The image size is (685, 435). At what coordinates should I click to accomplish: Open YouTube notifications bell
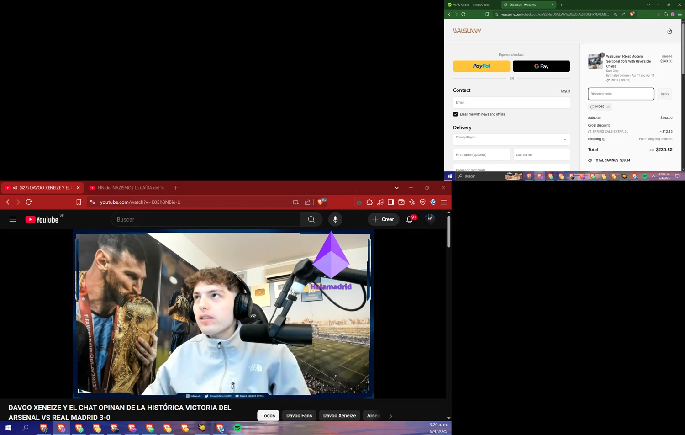point(410,219)
